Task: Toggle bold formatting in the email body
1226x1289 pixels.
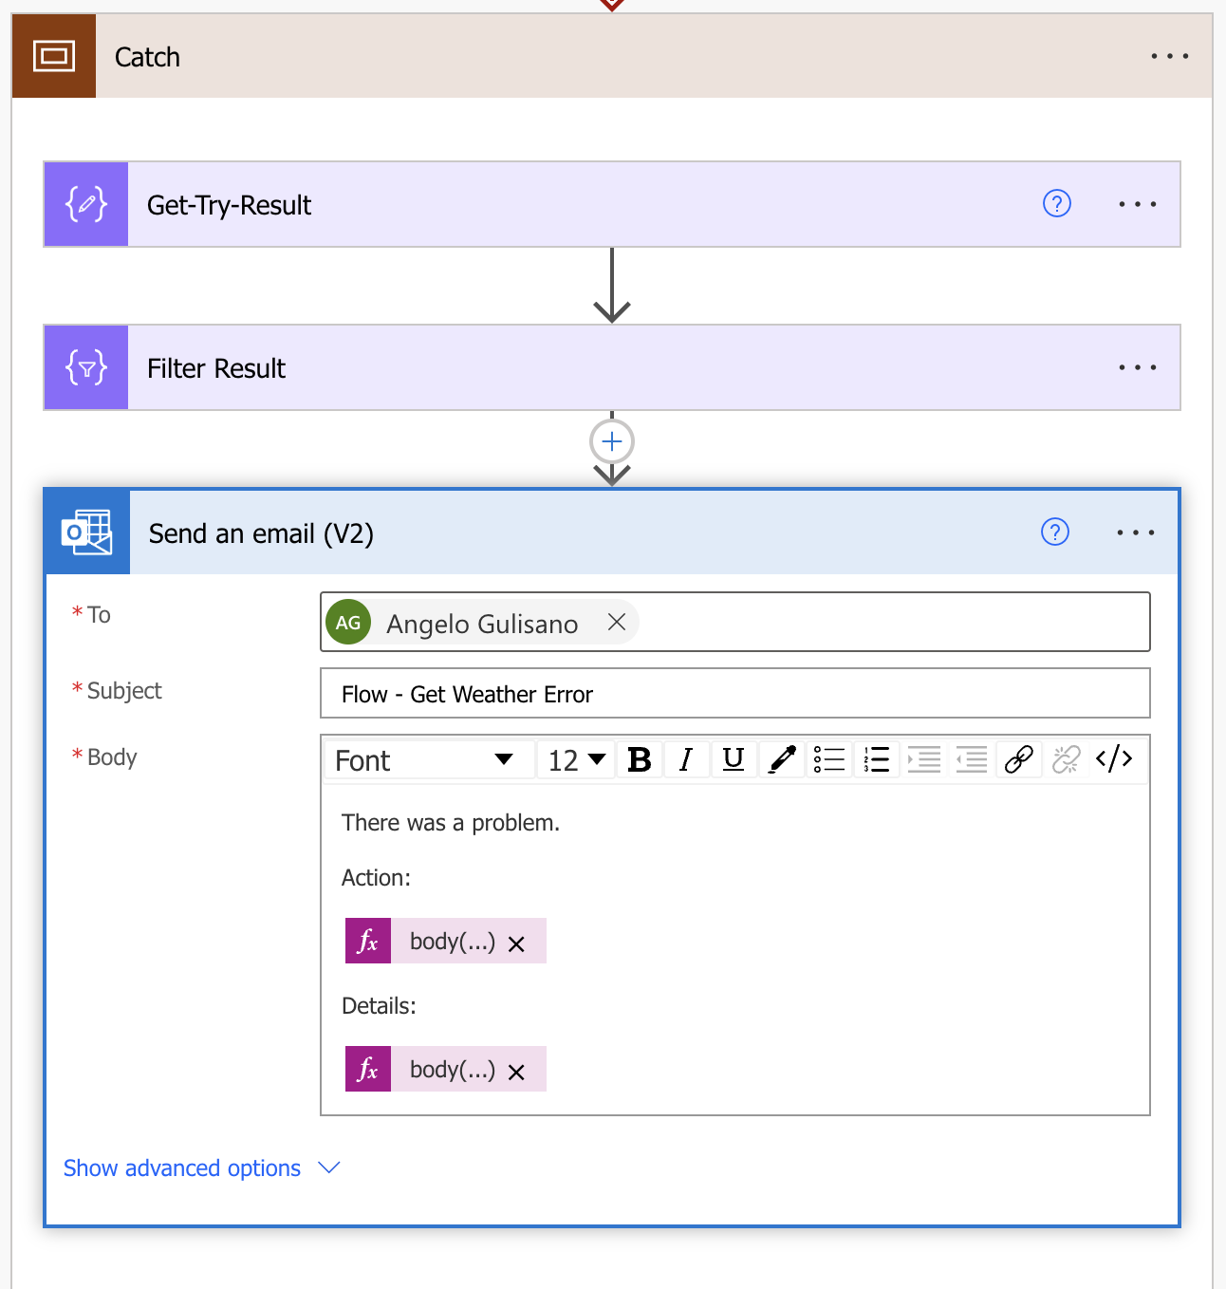Action: pos(640,759)
